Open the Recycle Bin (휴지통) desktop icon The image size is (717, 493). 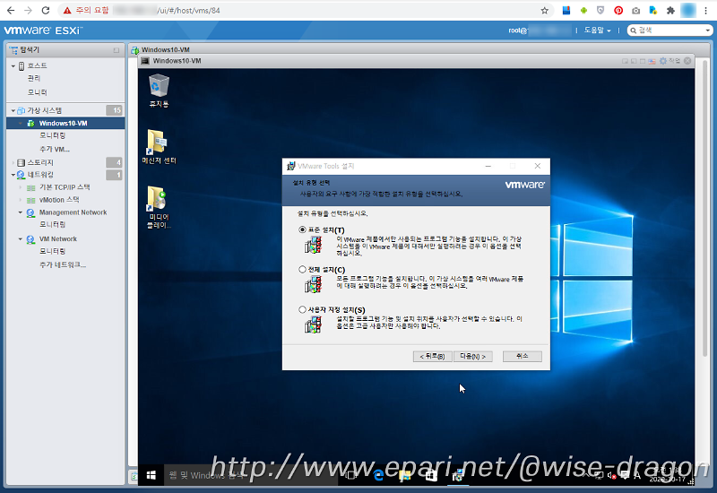click(x=159, y=91)
